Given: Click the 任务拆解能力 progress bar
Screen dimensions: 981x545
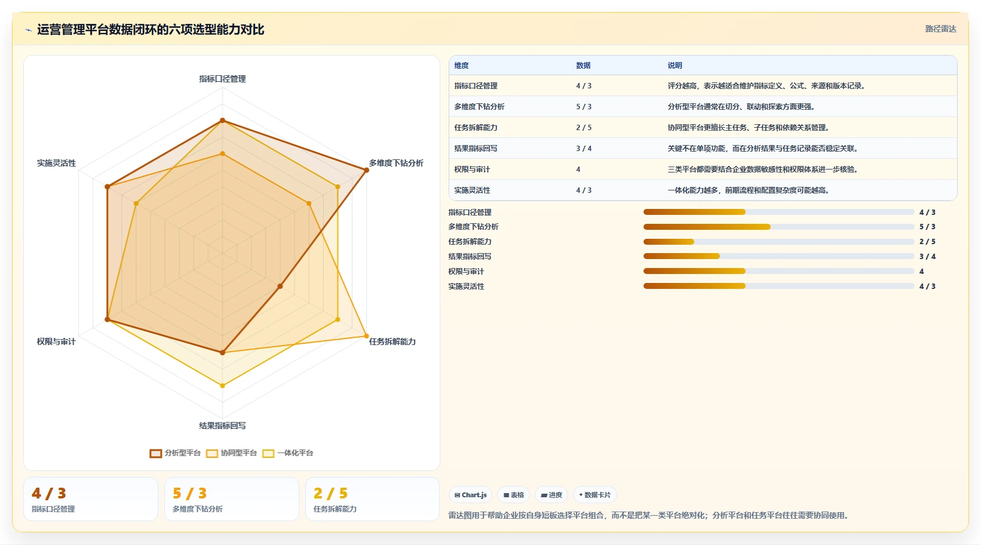Looking at the screenshot, I should coord(778,242).
